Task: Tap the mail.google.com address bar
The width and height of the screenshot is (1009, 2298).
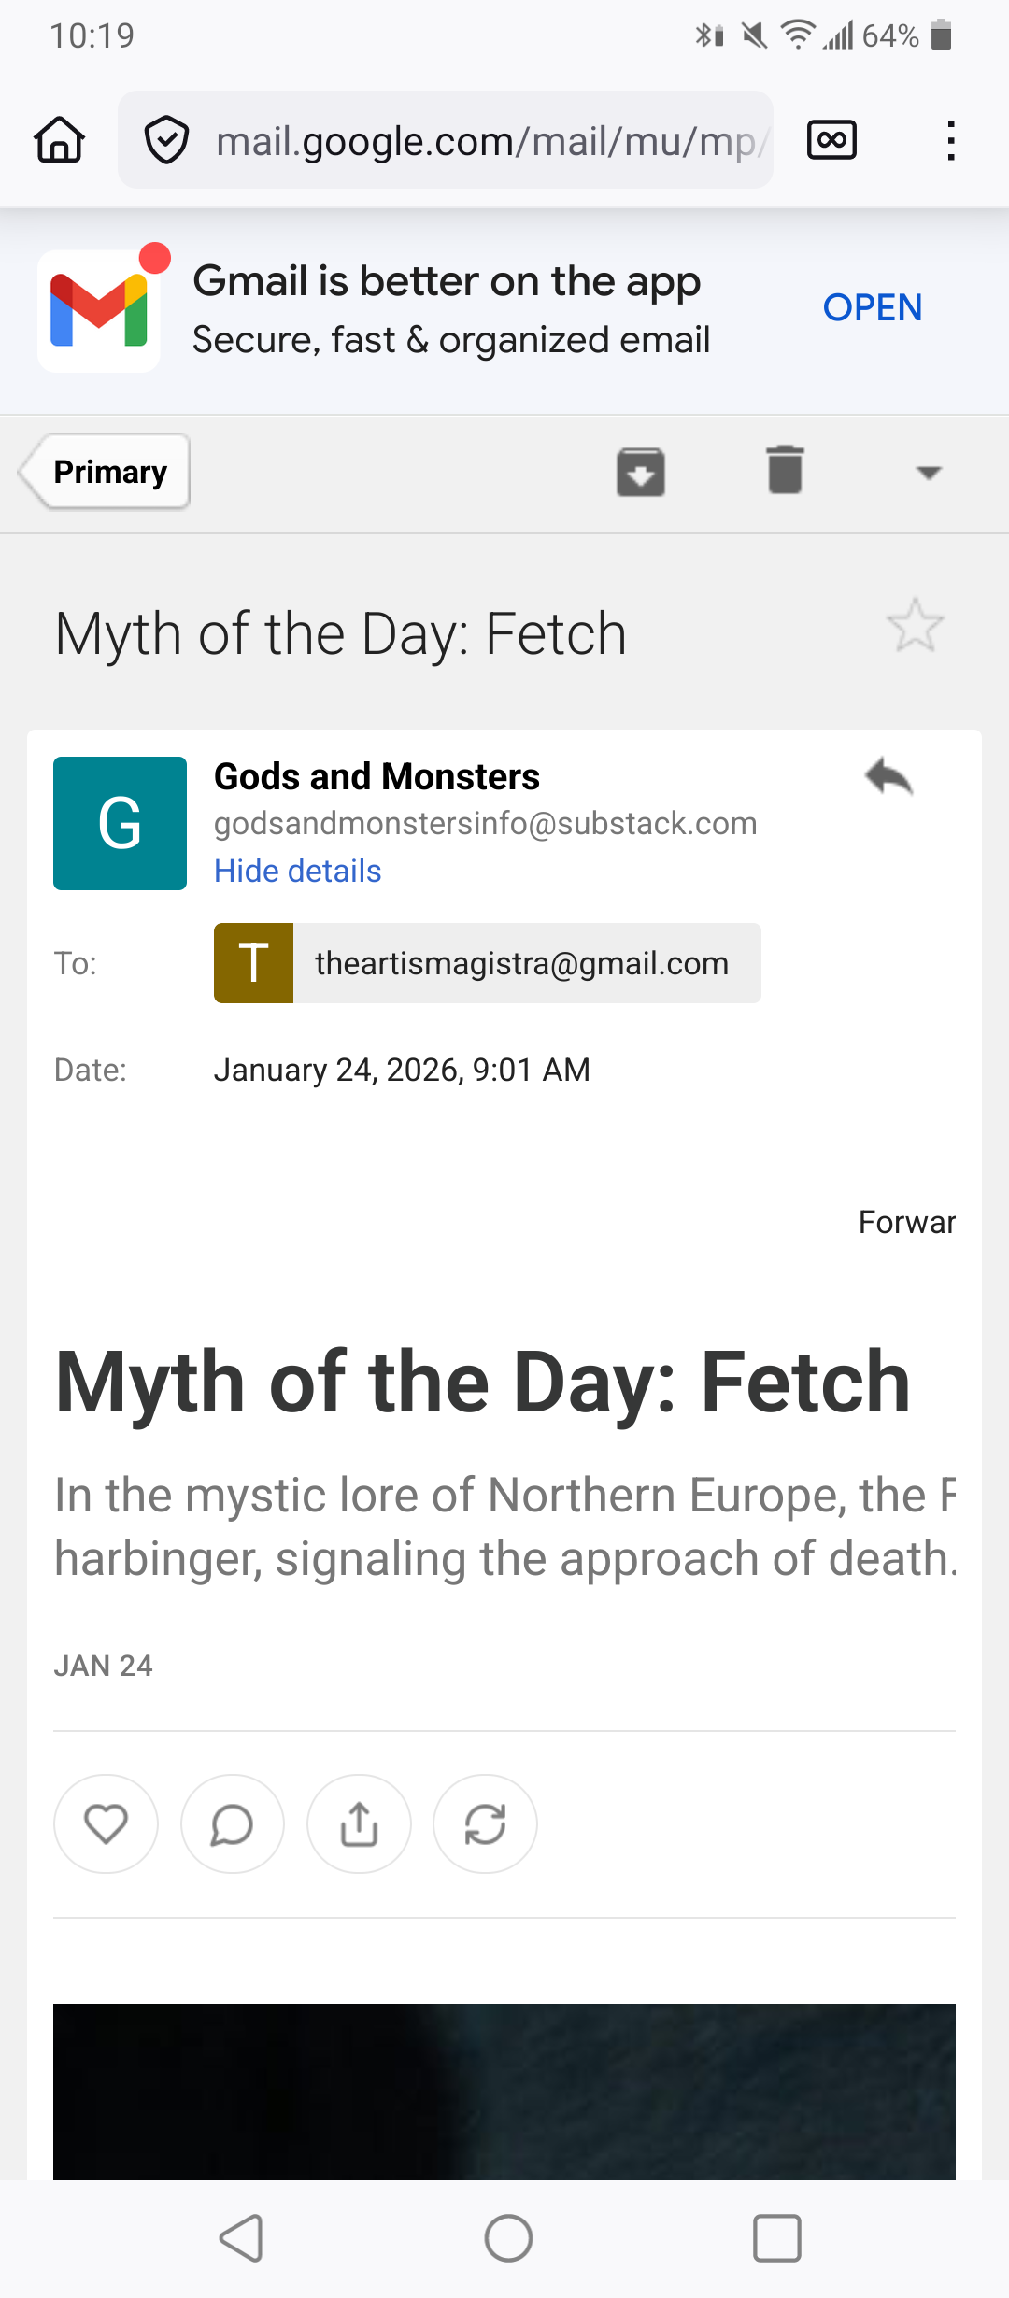Action: pyautogui.click(x=486, y=141)
